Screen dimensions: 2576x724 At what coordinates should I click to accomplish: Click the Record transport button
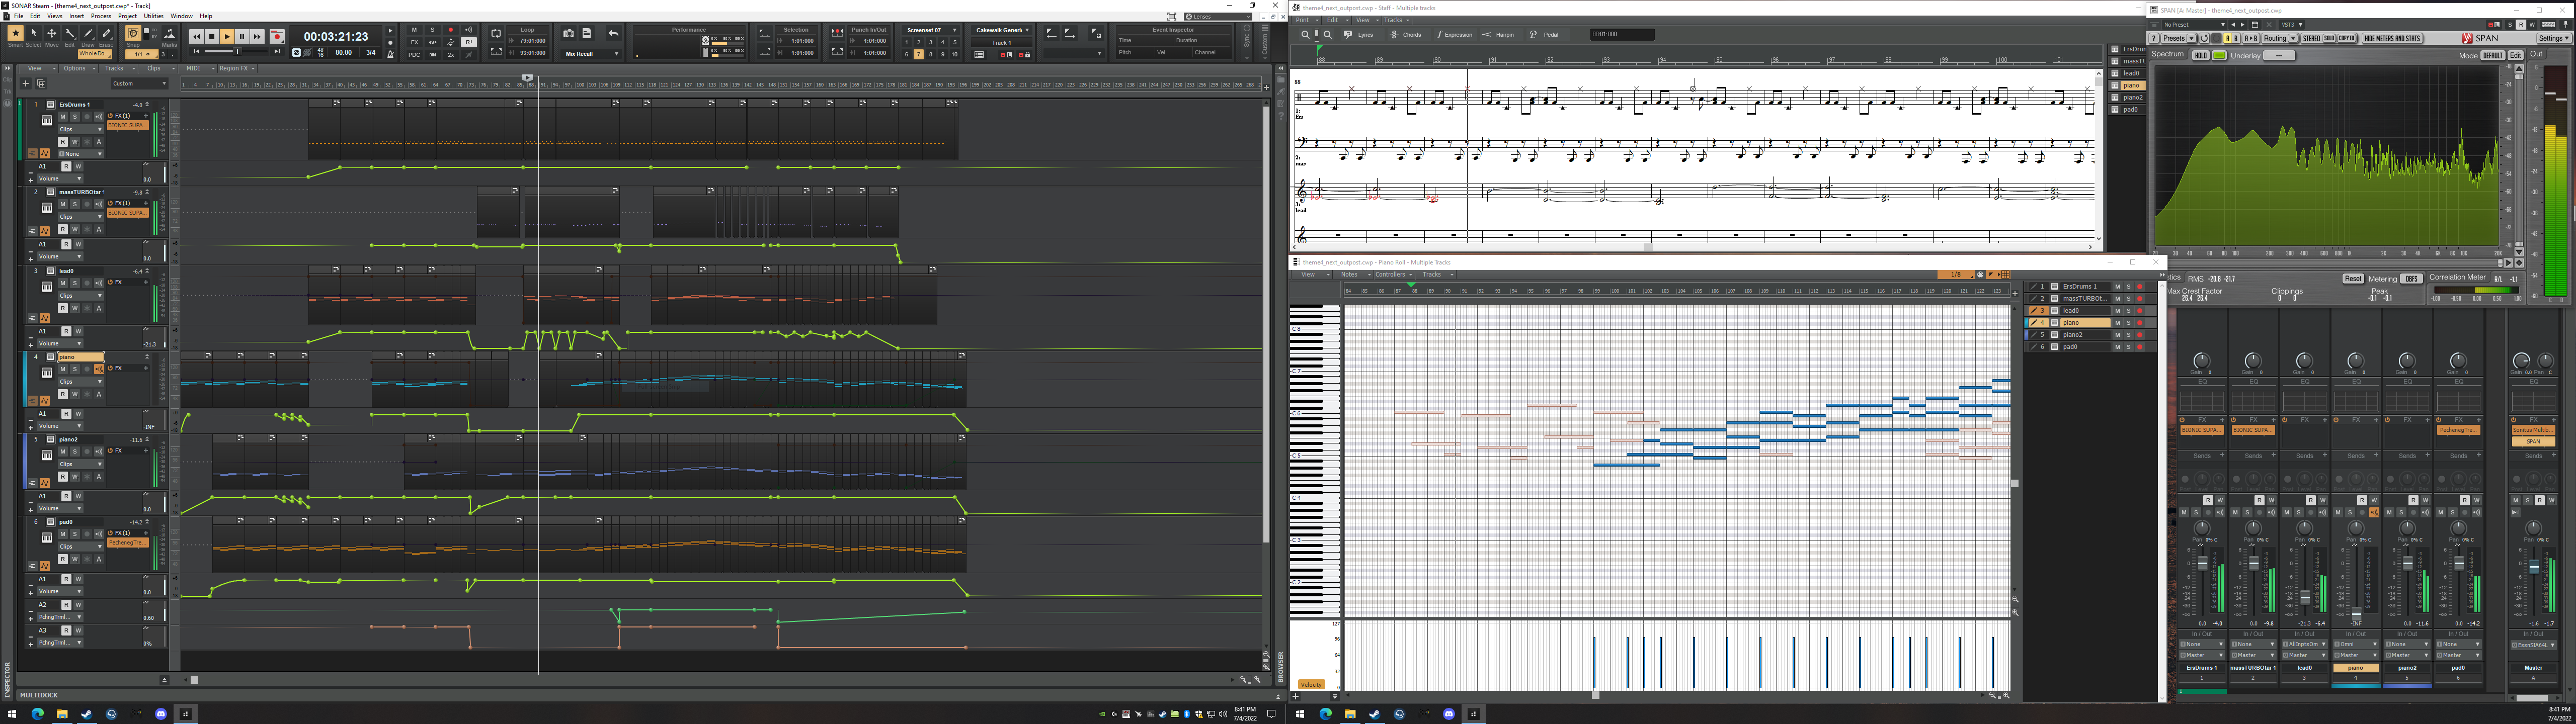pyautogui.click(x=277, y=37)
